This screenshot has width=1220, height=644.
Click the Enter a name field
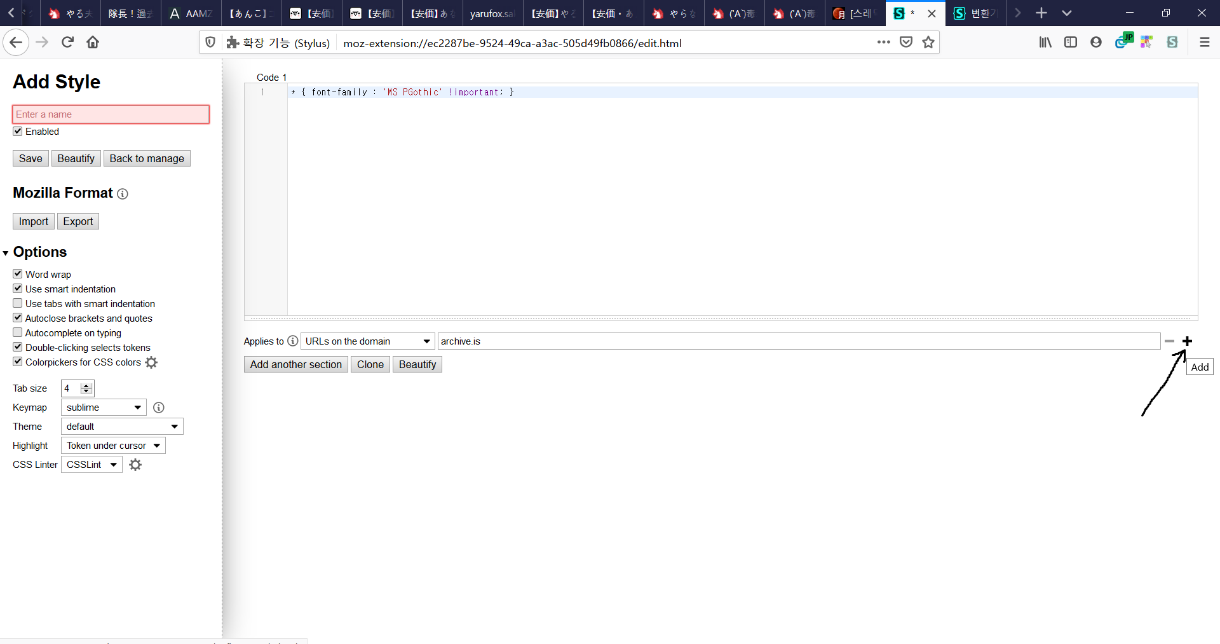[x=111, y=114]
